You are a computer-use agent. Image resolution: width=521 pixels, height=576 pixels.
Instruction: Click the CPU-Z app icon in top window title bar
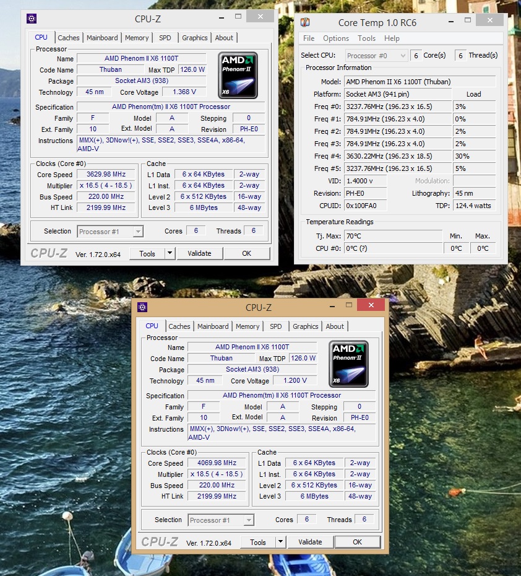32,19
